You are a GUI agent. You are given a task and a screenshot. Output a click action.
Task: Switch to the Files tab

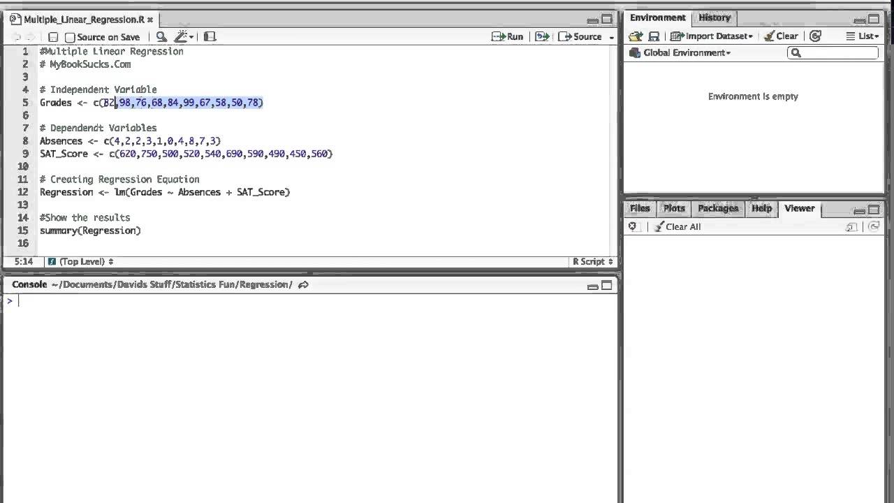click(x=640, y=208)
